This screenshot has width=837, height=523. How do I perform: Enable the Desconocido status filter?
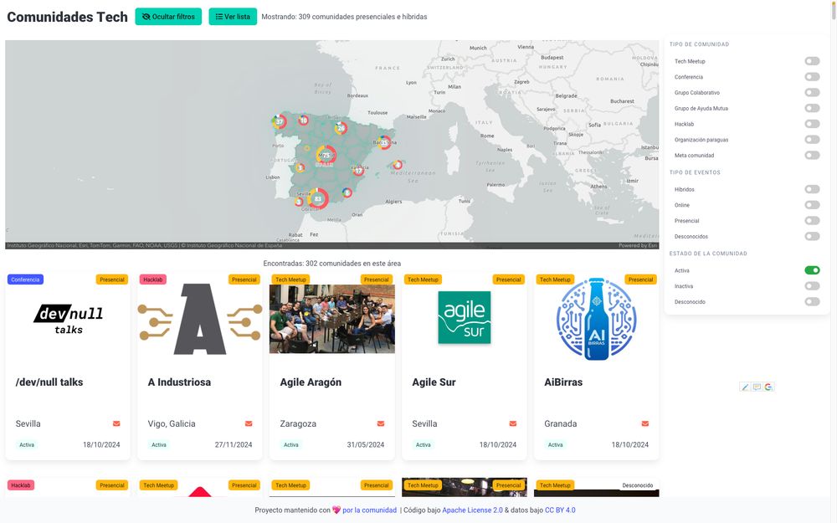[812, 302]
